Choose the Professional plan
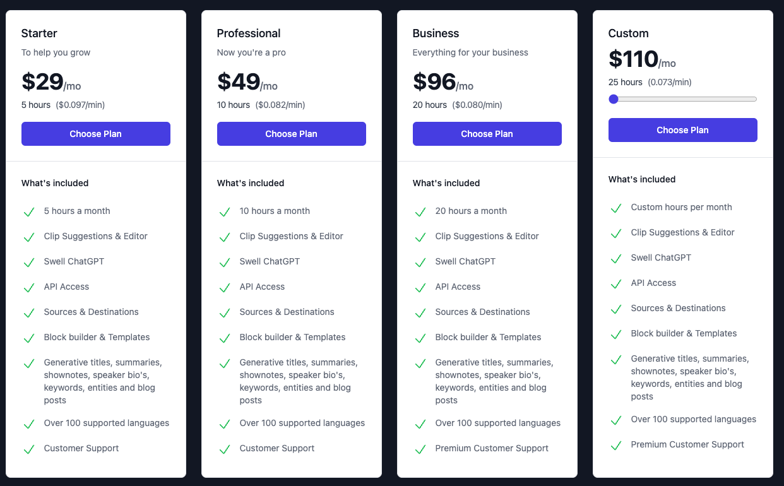 [x=292, y=134]
